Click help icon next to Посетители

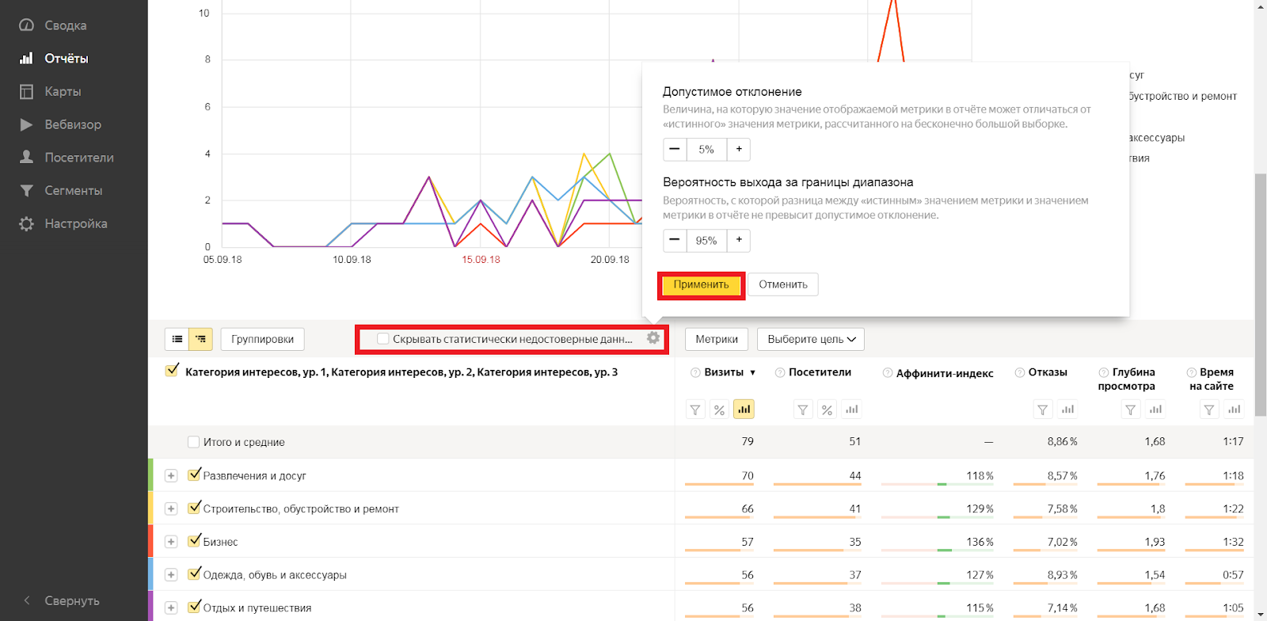tap(780, 372)
